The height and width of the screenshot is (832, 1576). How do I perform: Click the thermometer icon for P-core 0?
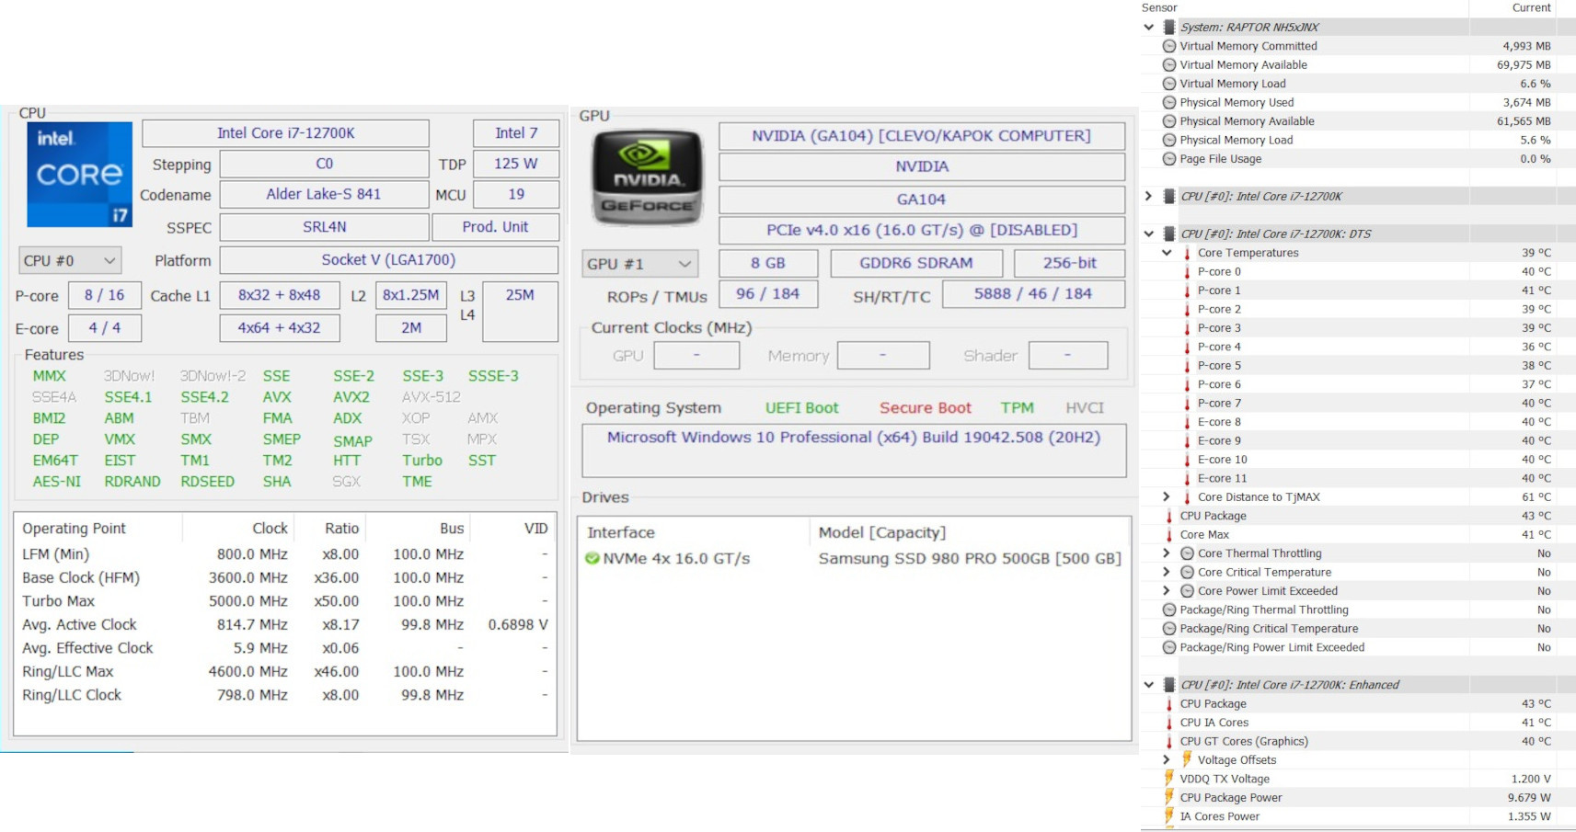coord(1187,272)
